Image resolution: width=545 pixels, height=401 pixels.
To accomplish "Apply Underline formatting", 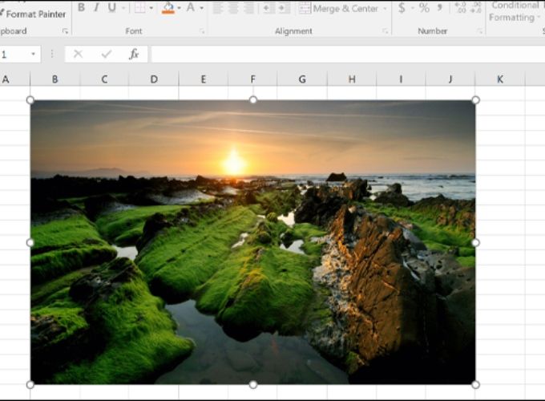I will tap(112, 7).
